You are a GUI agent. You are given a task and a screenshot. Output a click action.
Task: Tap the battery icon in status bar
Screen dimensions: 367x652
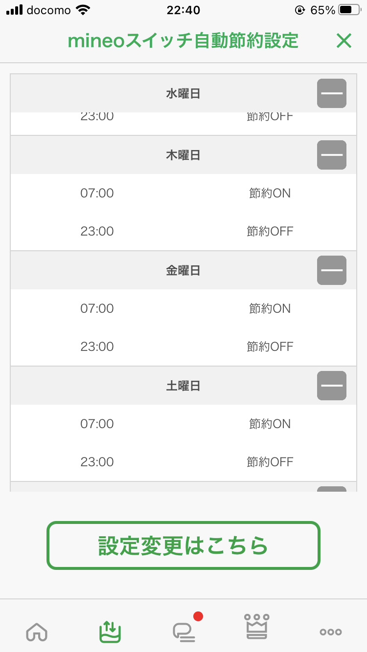tap(351, 10)
